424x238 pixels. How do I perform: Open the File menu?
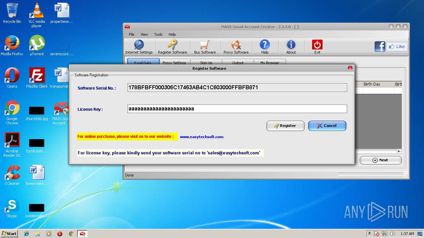[132, 34]
